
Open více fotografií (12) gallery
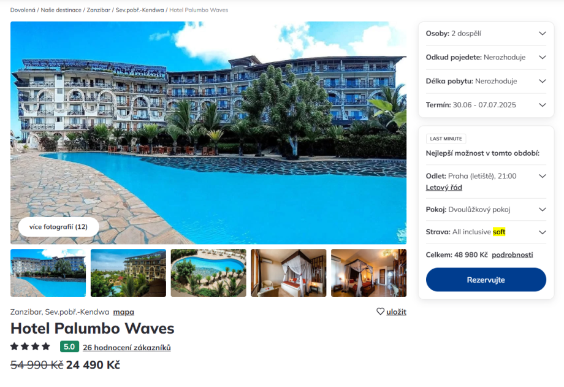point(58,227)
